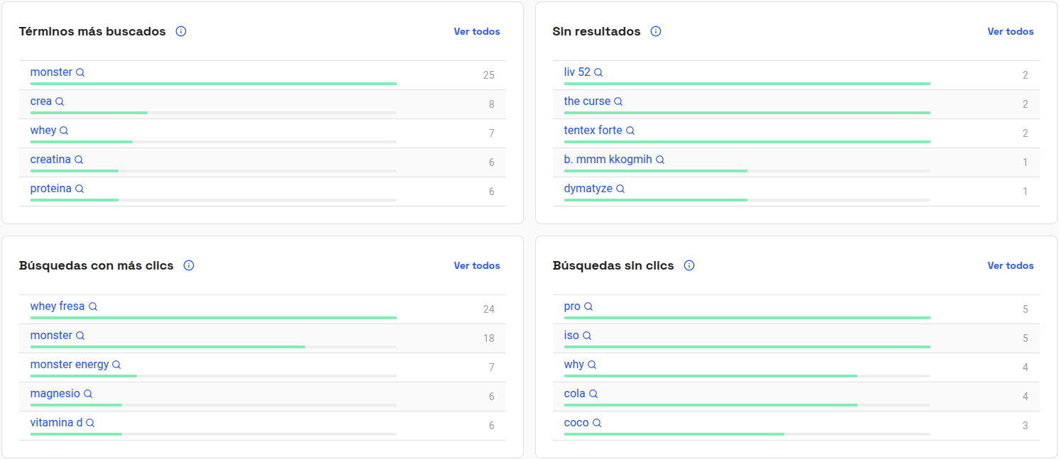
Task: Click the magnifier next to monster energy
Action: (116, 365)
